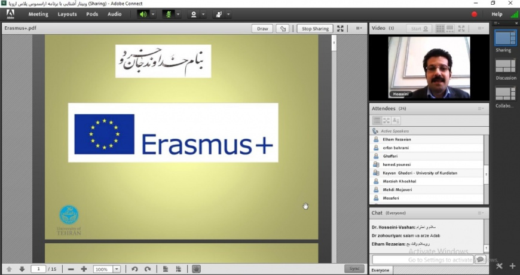Go to previous PDF page arrow
This screenshot has height=275, width=520.
pos(9,269)
